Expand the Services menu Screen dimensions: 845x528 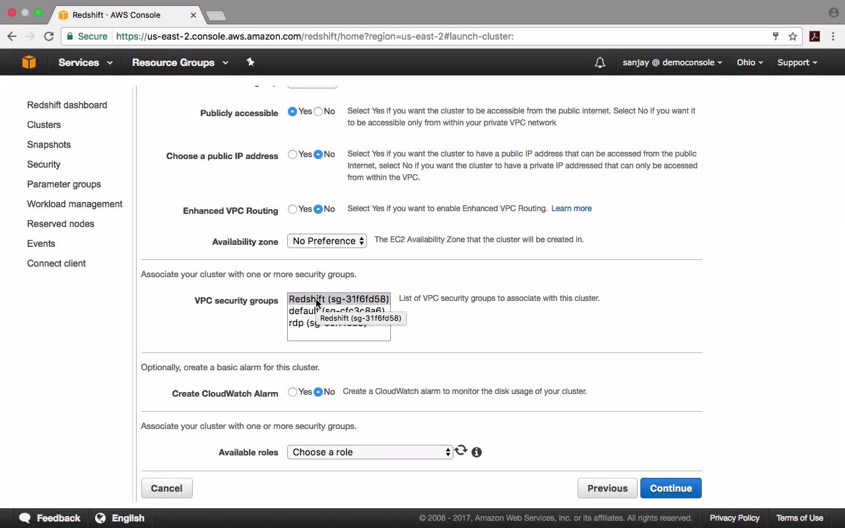pyautogui.click(x=85, y=63)
